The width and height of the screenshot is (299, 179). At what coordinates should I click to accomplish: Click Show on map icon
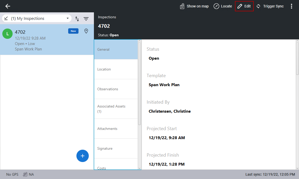pos(182,6)
